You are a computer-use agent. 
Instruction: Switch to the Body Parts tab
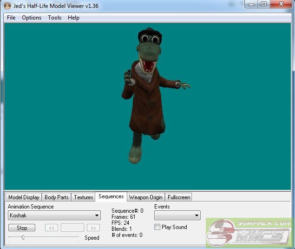(56, 197)
